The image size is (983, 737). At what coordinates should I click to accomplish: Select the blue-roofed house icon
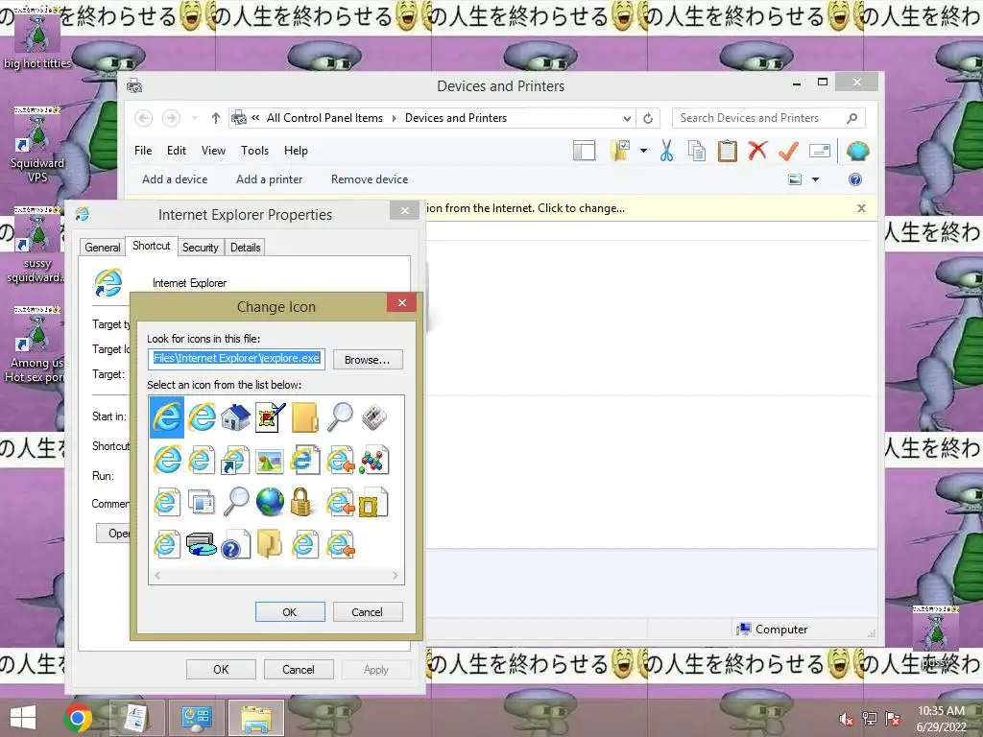click(236, 417)
